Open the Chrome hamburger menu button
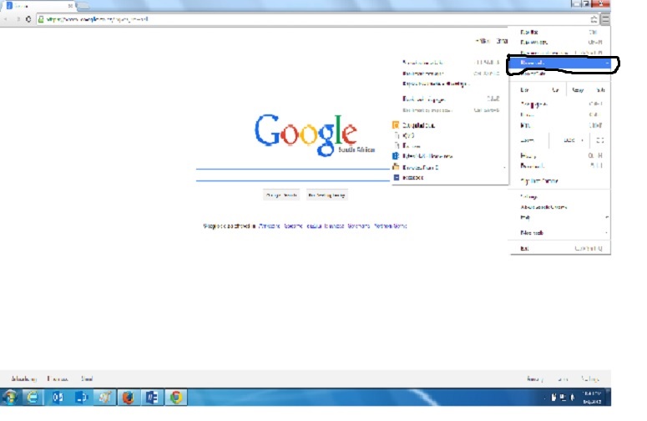This screenshot has height=421, width=647. tap(605, 19)
